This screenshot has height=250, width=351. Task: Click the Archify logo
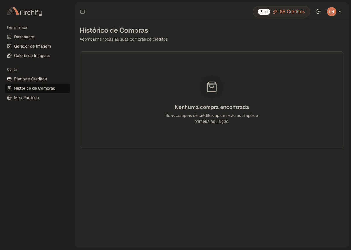coord(25,11)
